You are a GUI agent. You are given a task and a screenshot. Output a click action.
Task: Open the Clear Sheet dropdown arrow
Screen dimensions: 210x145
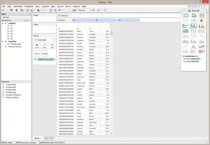point(34,10)
